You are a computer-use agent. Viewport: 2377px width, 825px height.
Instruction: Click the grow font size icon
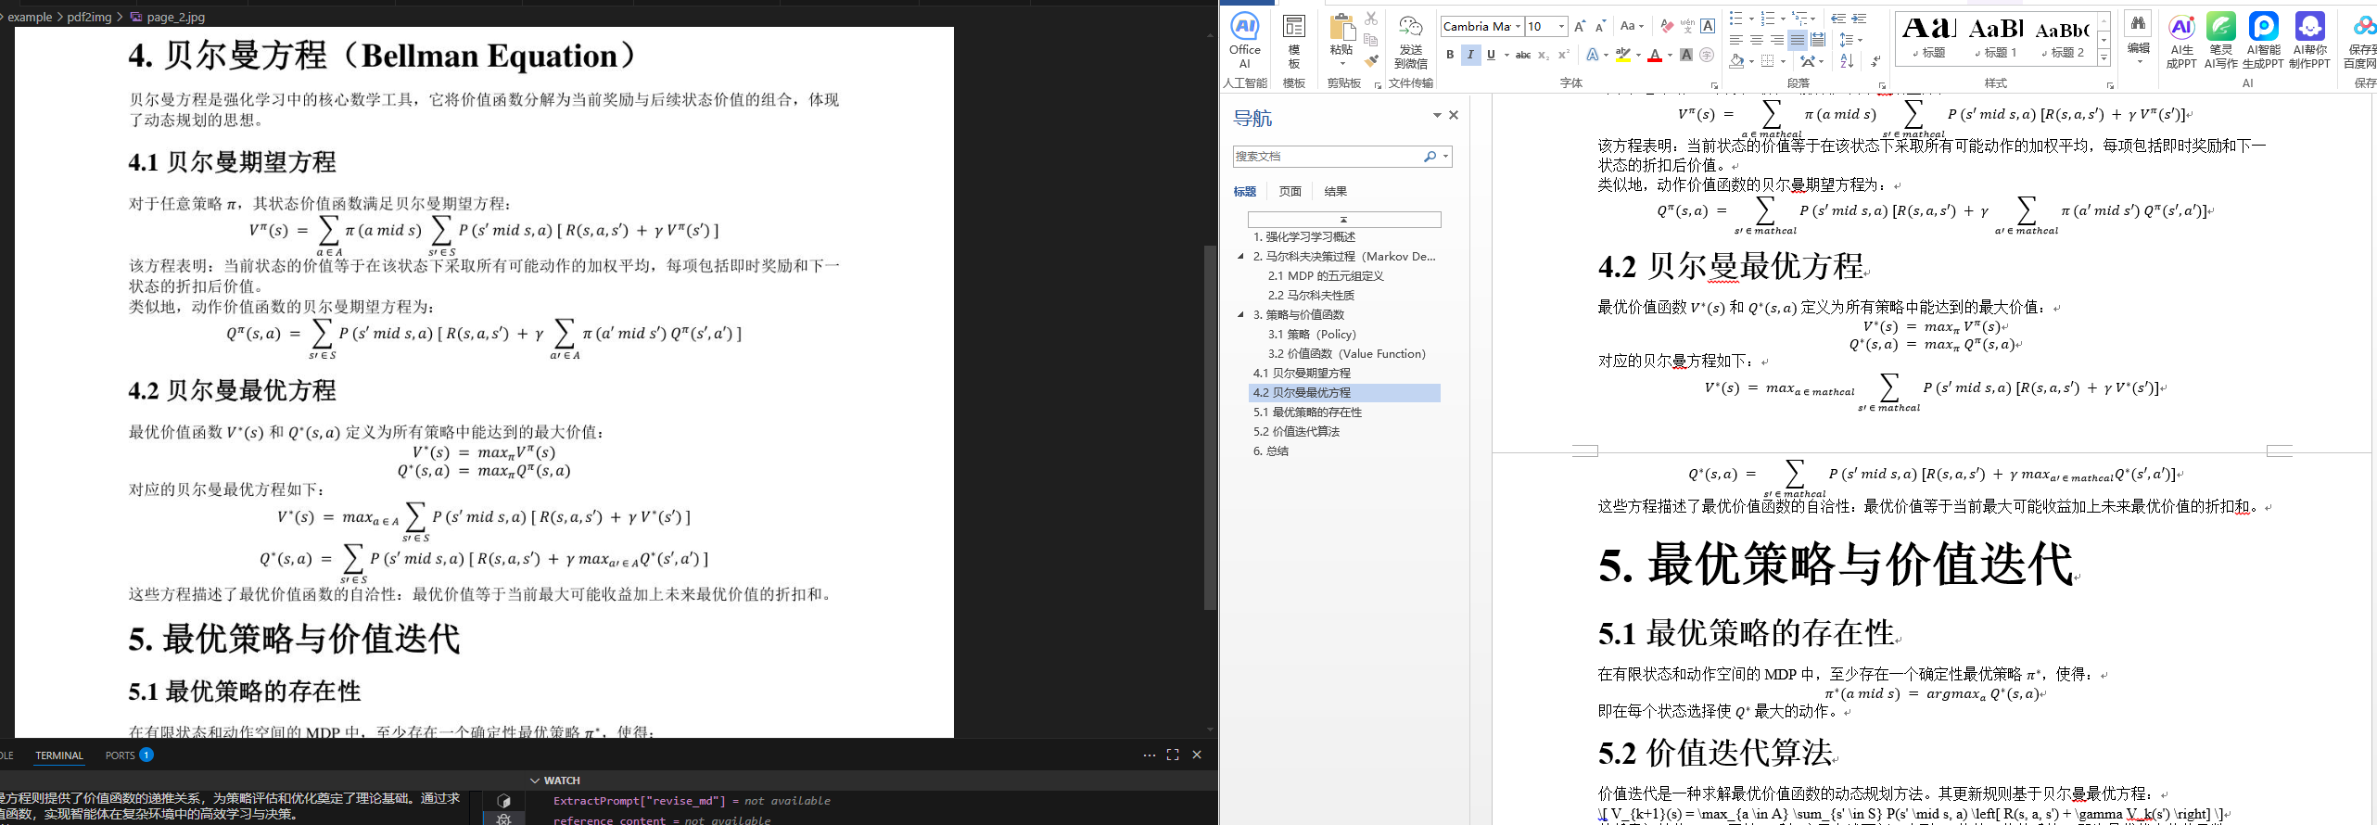click(1580, 26)
